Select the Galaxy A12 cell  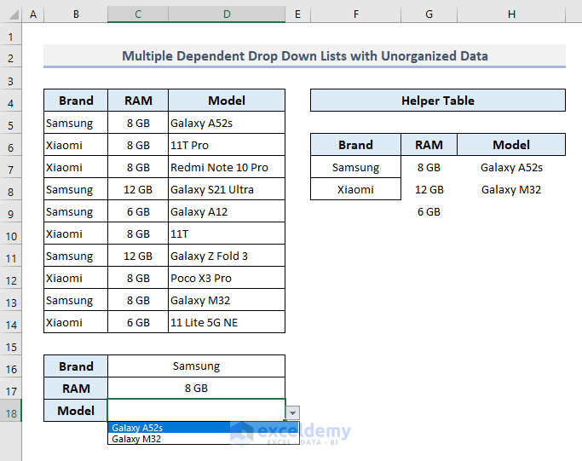pyautogui.click(x=227, y=211)
